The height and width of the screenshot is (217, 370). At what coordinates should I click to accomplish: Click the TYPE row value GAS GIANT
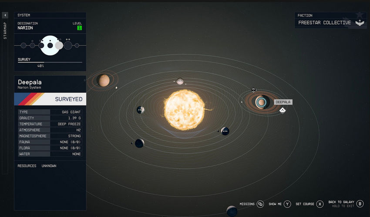71,112
